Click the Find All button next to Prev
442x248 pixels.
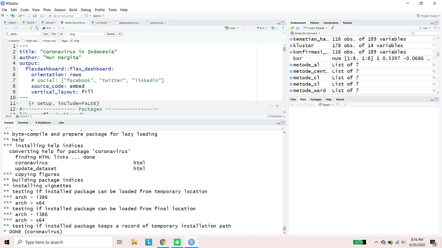tap(61, 34)
